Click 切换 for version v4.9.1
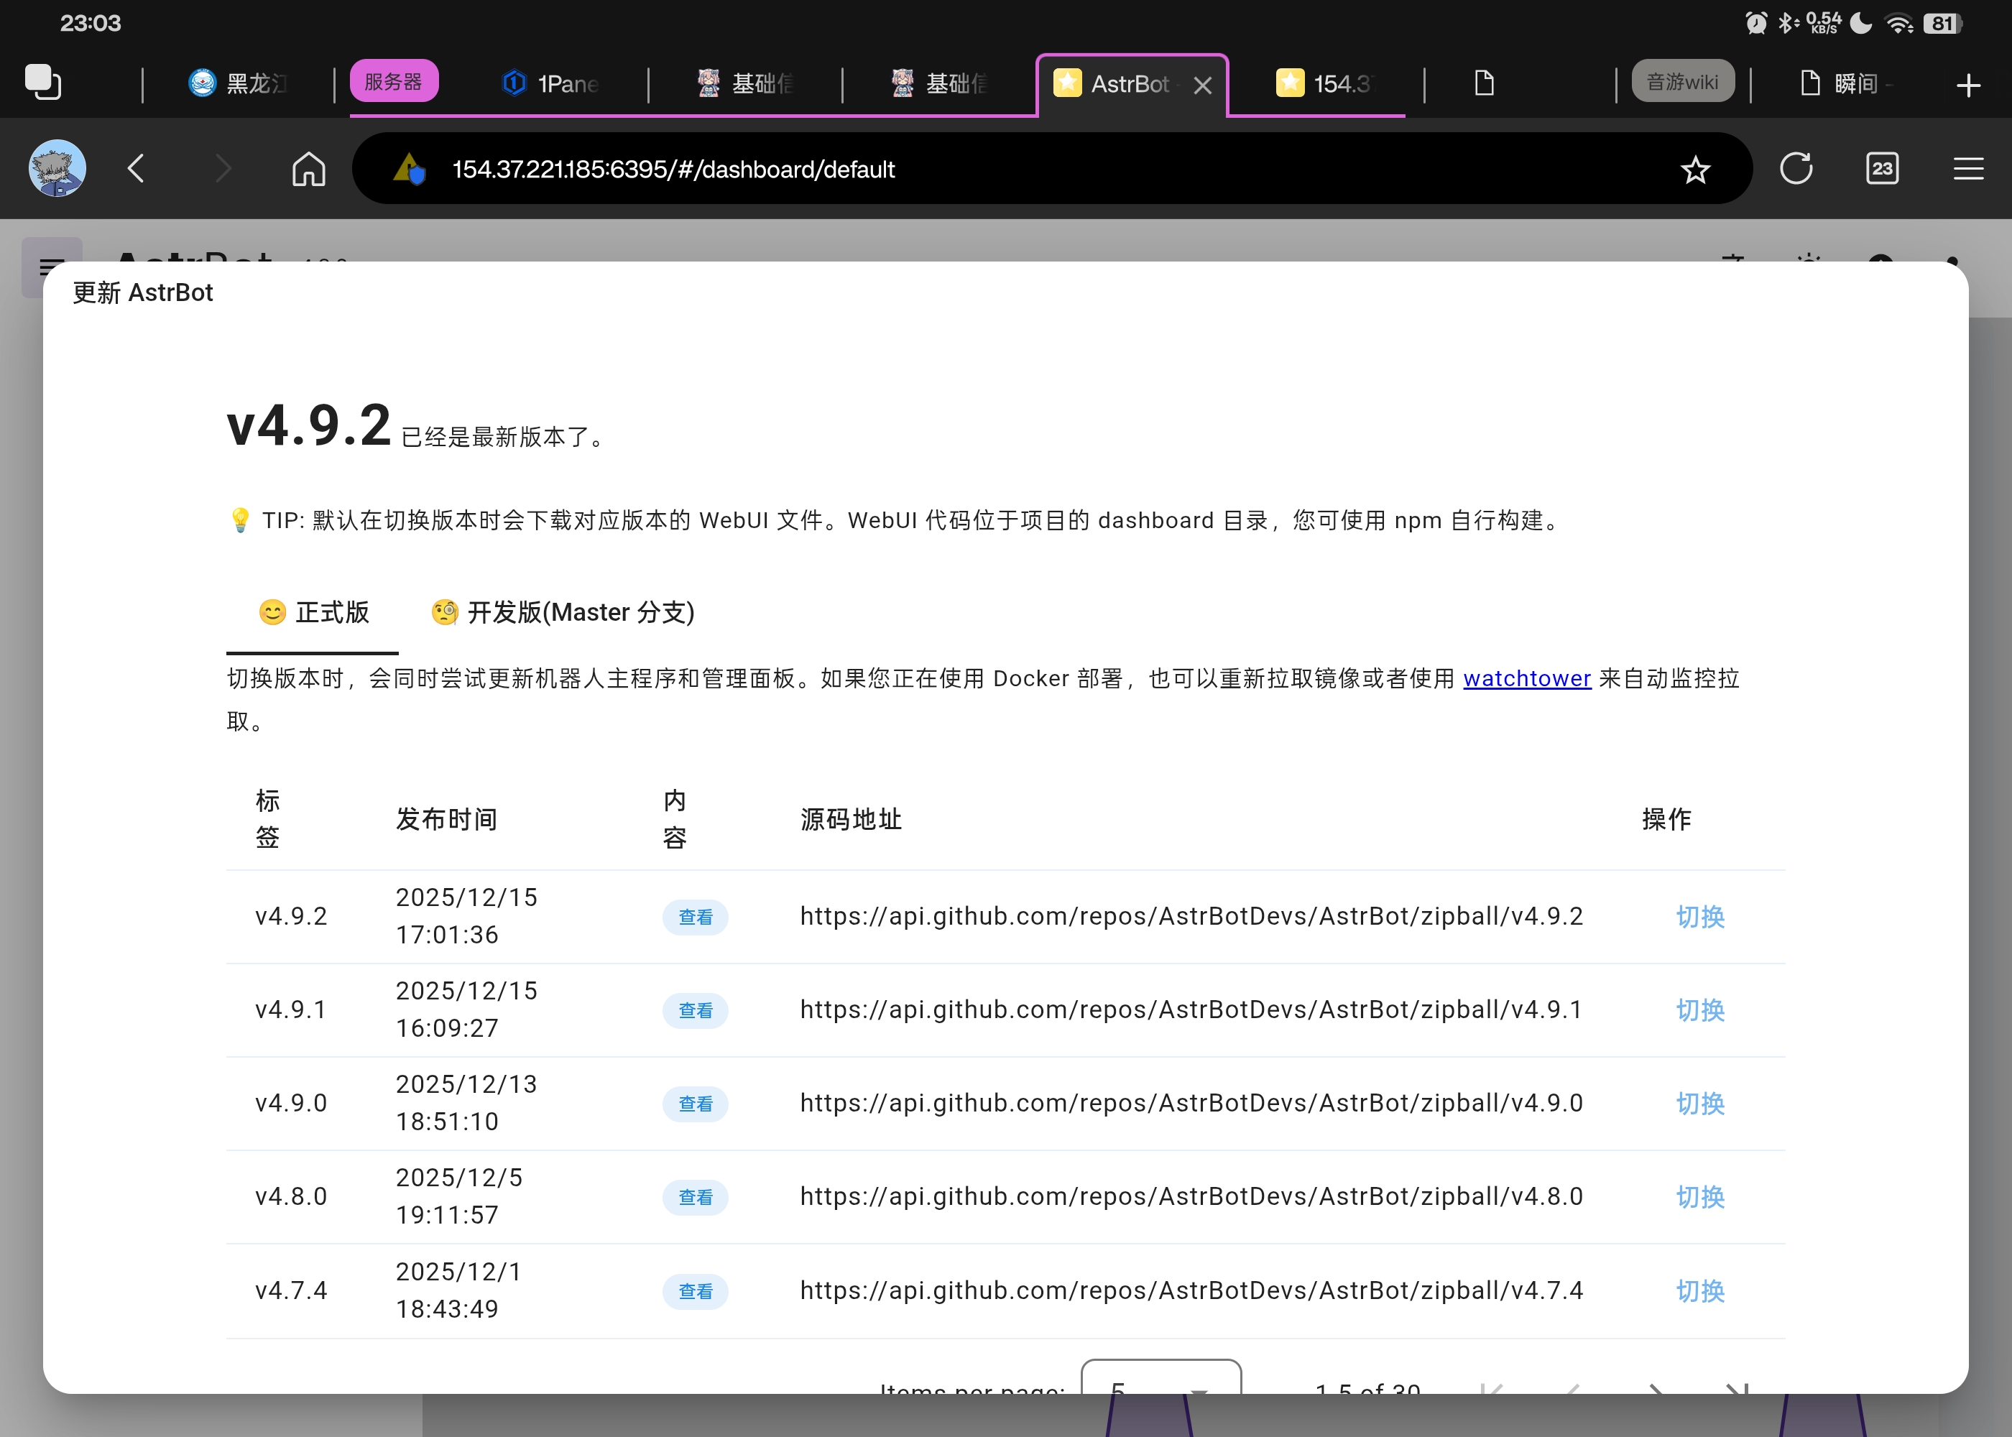 1699,1009
